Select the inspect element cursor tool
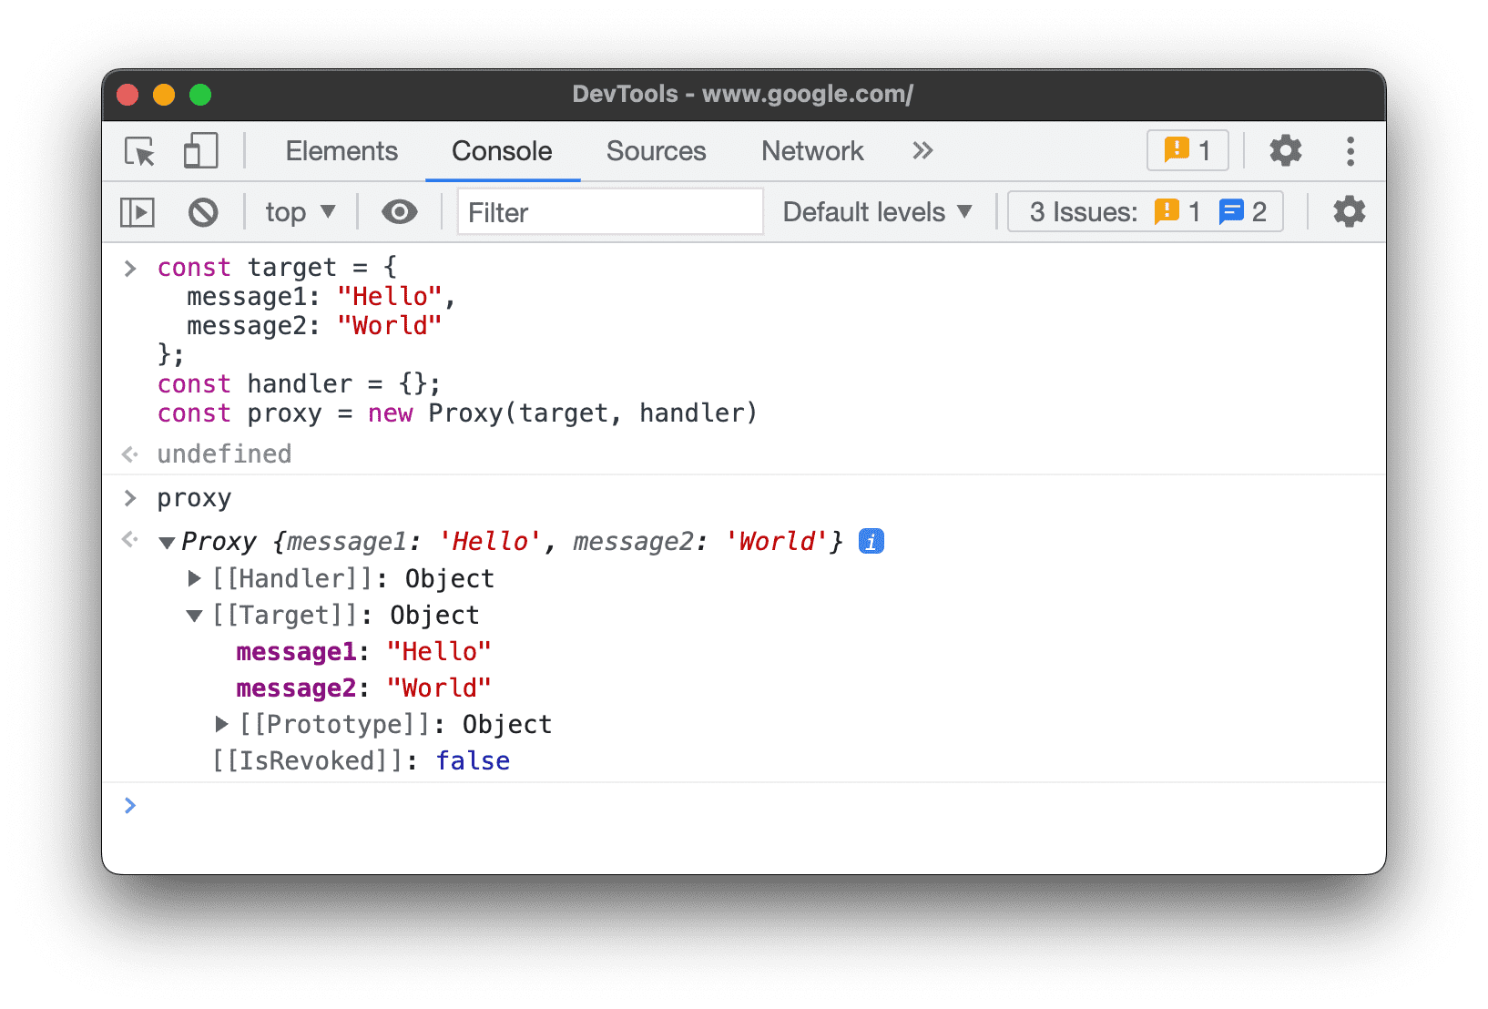Screen dimensions: 1488x1009 pos(138,151)
